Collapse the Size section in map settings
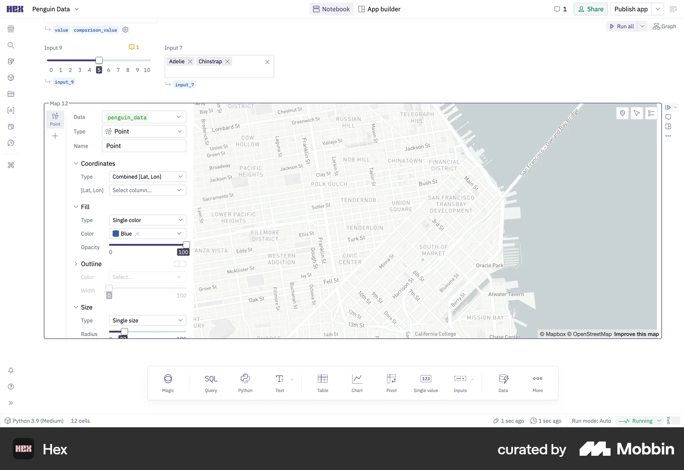684x470 pixels. tap(76, 307)
